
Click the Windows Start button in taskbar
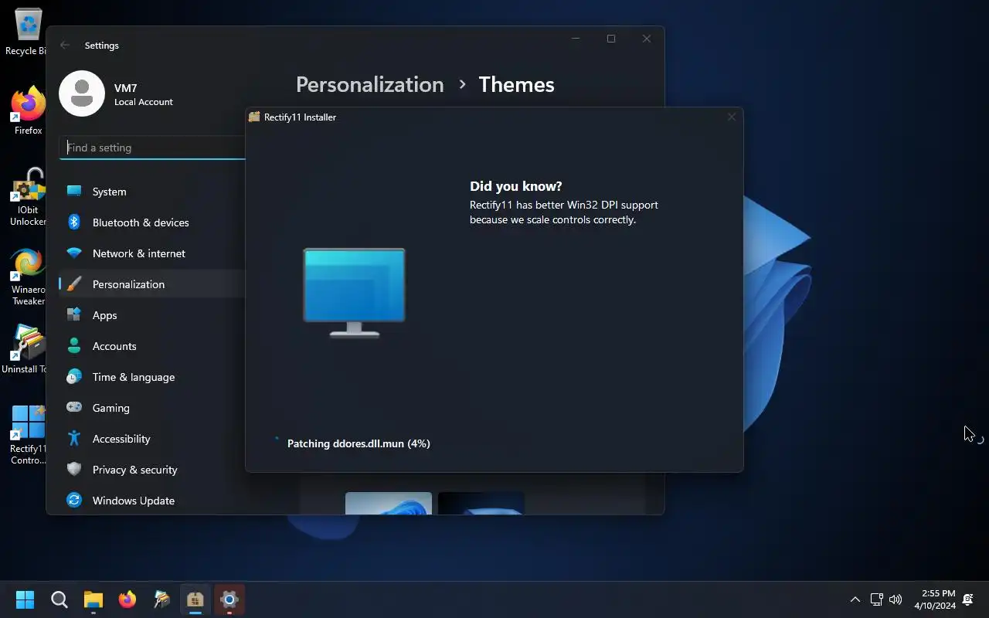click(25, 599)
